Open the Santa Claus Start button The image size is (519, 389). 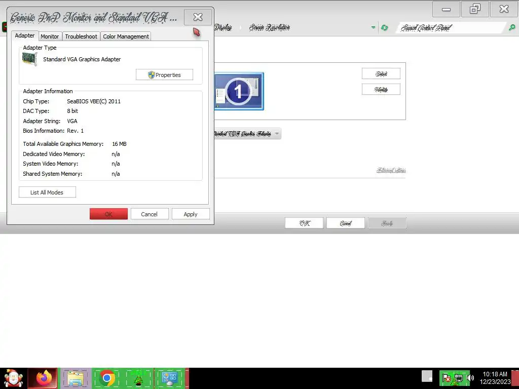click(x=13, y=378)
